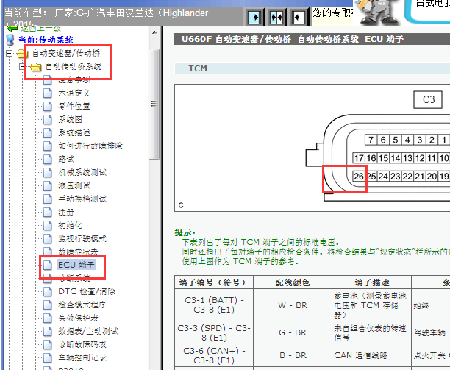Image resolution: width=450 pixels, height=370 pixels.
Task: Click the B - BR wire color cell
Action: [x=293, y=355]
